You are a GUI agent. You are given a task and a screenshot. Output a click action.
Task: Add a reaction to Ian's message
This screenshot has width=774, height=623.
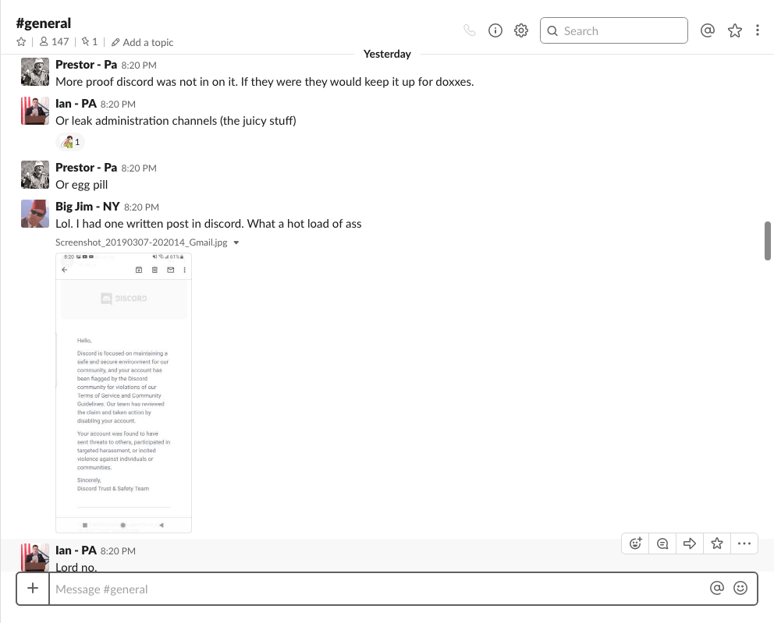(x=636, y=543)
